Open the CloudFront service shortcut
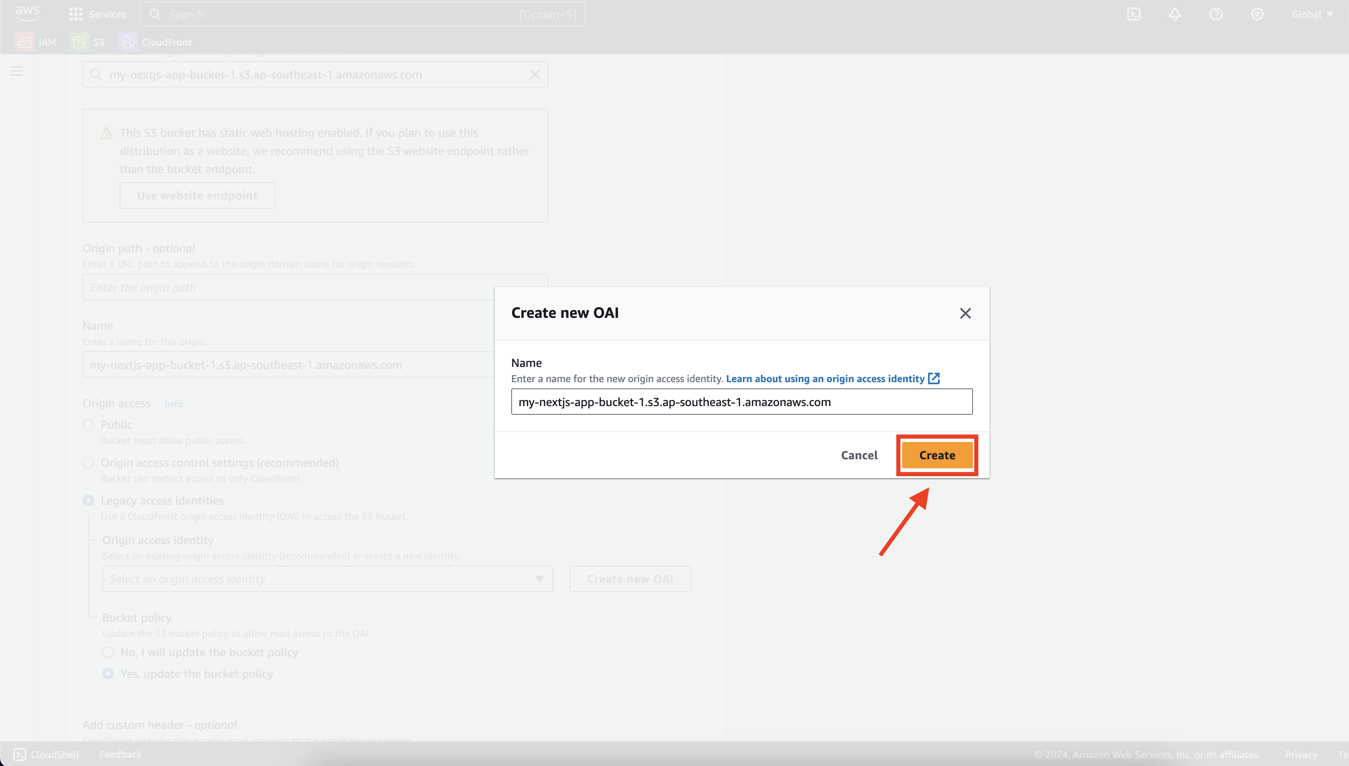The image size is (1349, 766). coord(155,42)
